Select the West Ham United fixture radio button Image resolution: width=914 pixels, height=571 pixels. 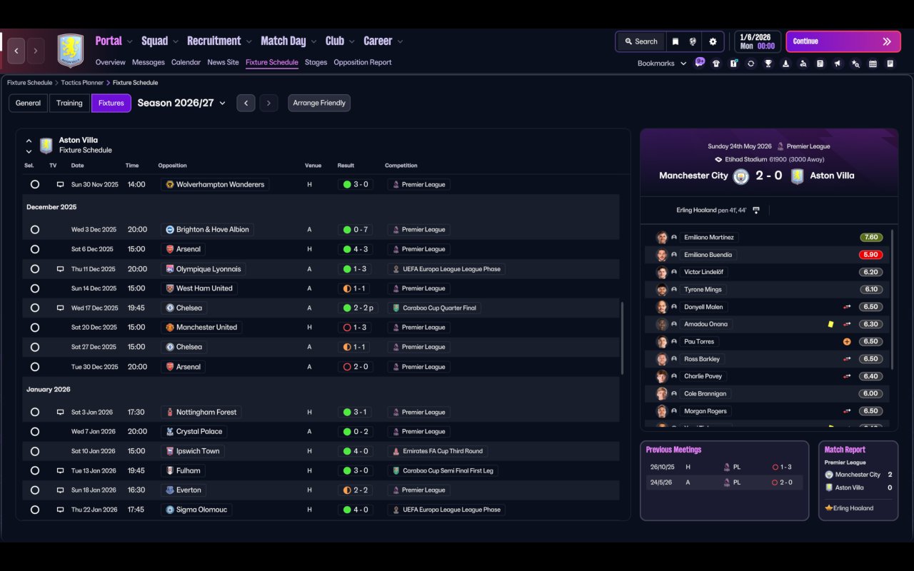pyautogui.click(x=35, y=288)
